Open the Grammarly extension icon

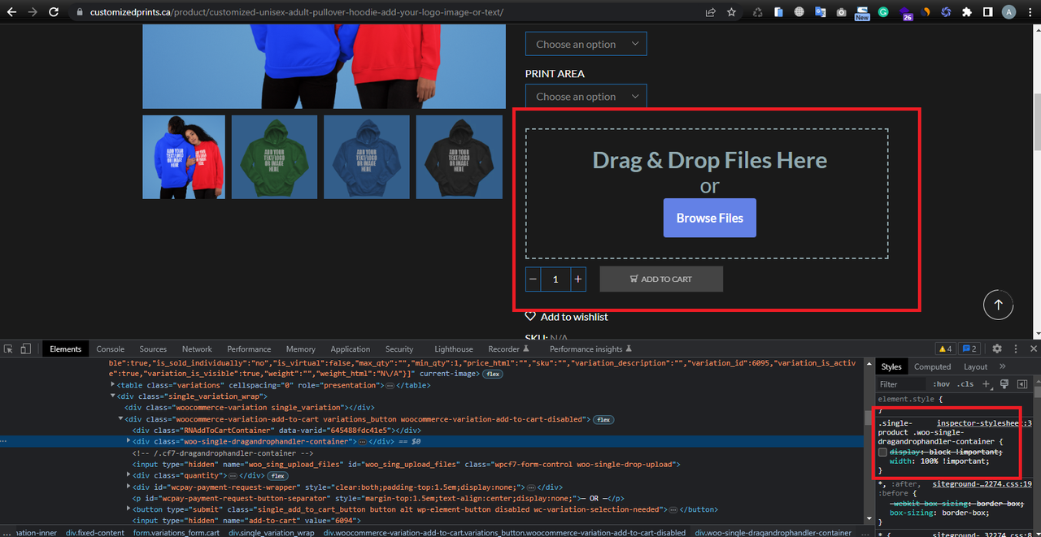coord(883,12)
